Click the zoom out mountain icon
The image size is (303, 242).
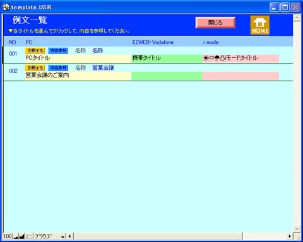[x=16, y=236]
